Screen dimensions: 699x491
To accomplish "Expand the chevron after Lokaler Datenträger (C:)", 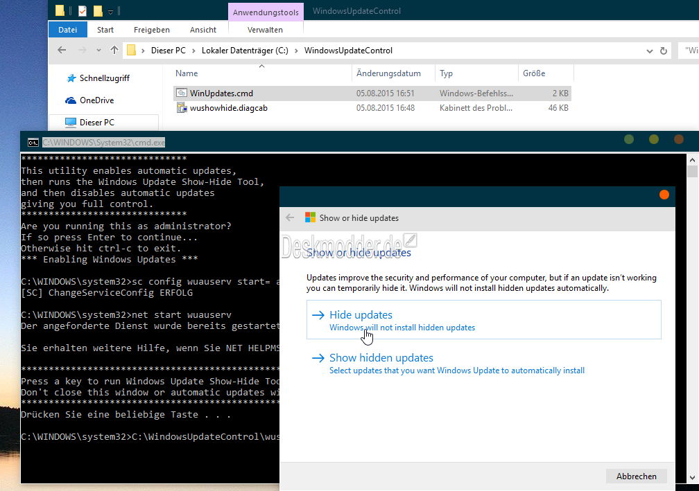I will (x=296, y=51).
